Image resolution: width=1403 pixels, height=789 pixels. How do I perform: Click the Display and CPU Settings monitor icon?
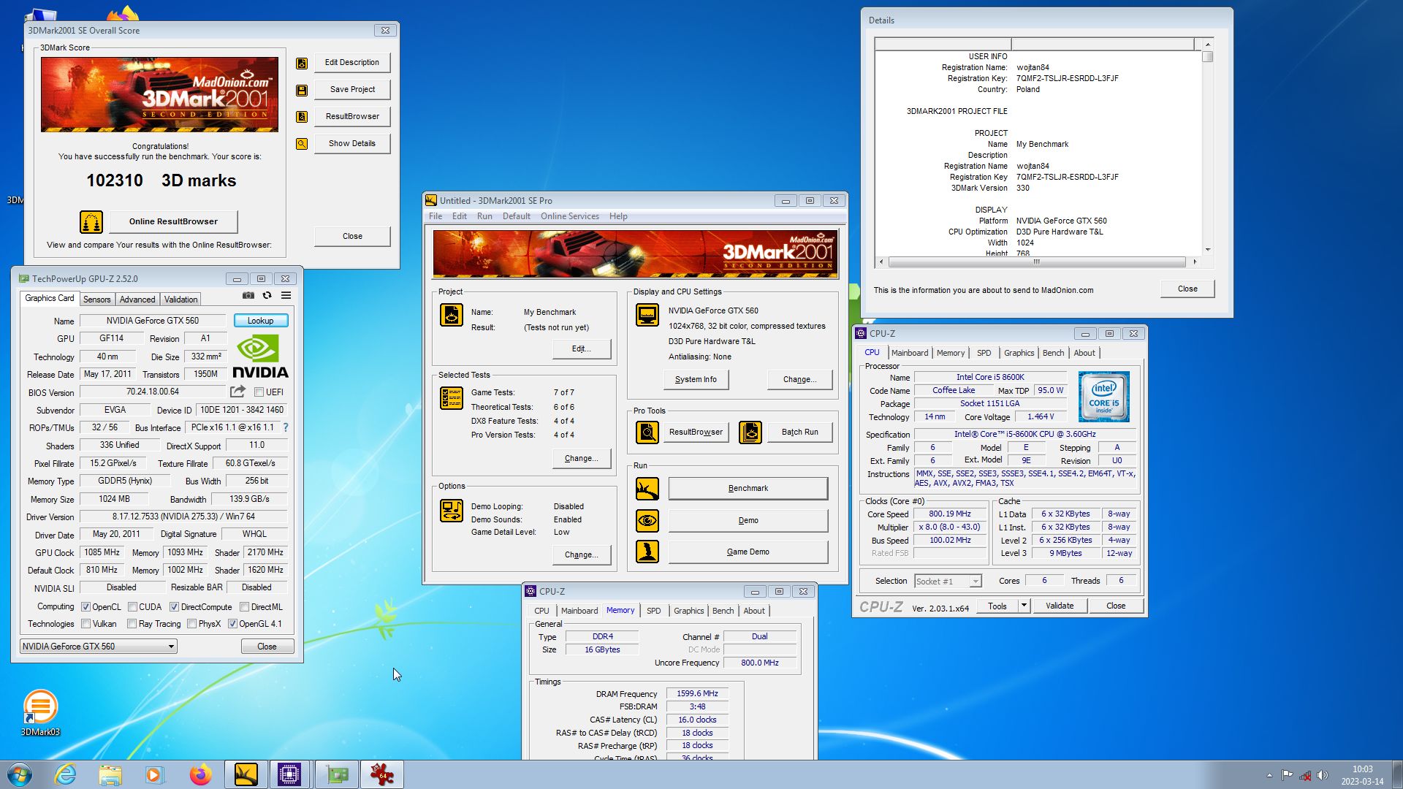tap(647, 315)
